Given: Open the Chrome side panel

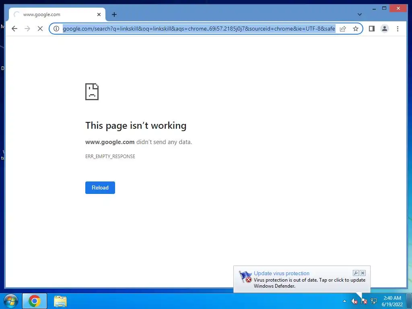Looking at the screenshot, I should (371, 29).
